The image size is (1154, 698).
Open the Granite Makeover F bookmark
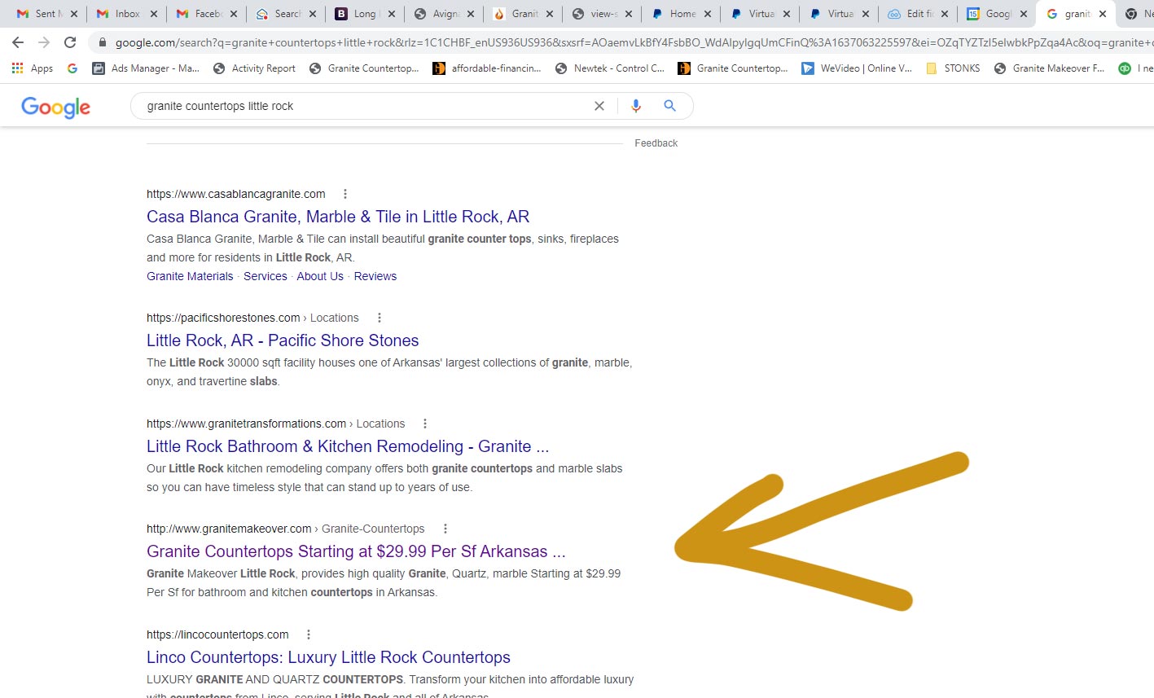(x=1050, y=68)
